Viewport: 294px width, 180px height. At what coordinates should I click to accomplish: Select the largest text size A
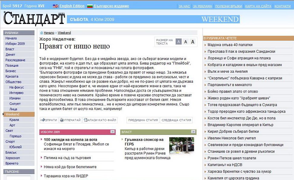point(193,42)
